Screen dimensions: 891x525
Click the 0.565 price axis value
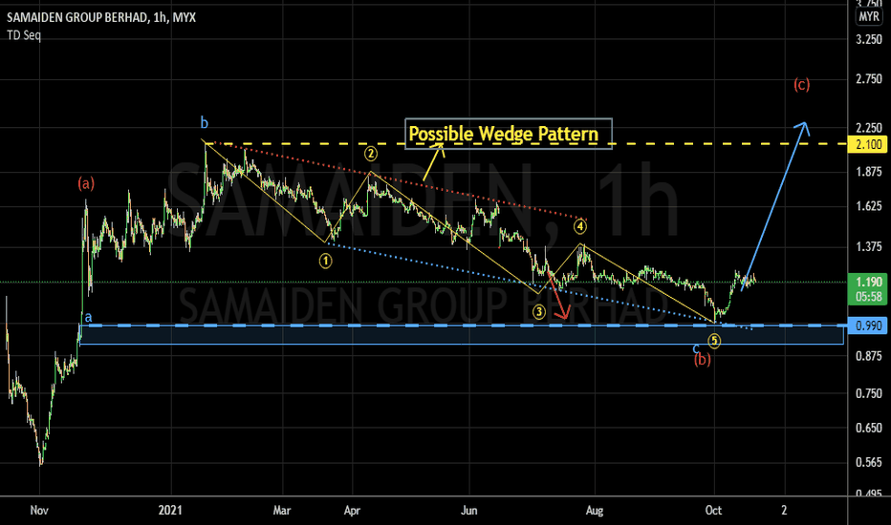pyautogui.click(x=869, y=463)
